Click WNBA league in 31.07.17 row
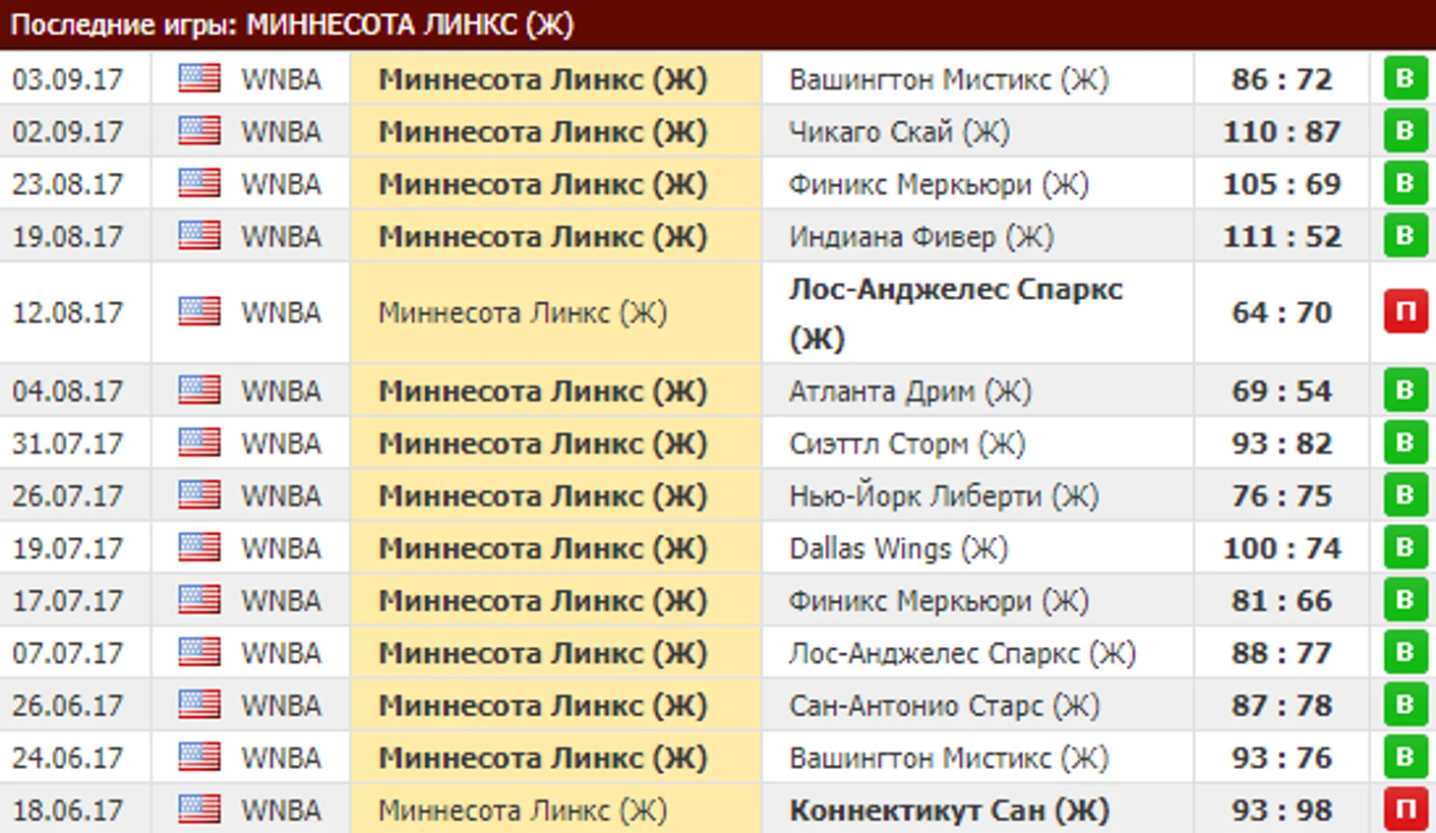 tap(281, 444)
